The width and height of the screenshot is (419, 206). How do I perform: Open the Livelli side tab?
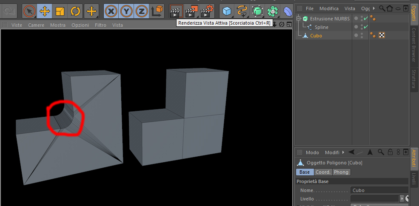point(414,179)
